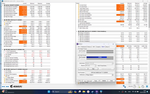Click the CPU-Z title bar app icon

pos(78,44)
